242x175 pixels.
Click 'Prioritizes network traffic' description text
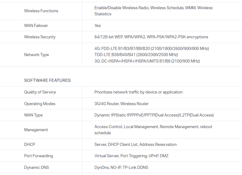point(138,92)
